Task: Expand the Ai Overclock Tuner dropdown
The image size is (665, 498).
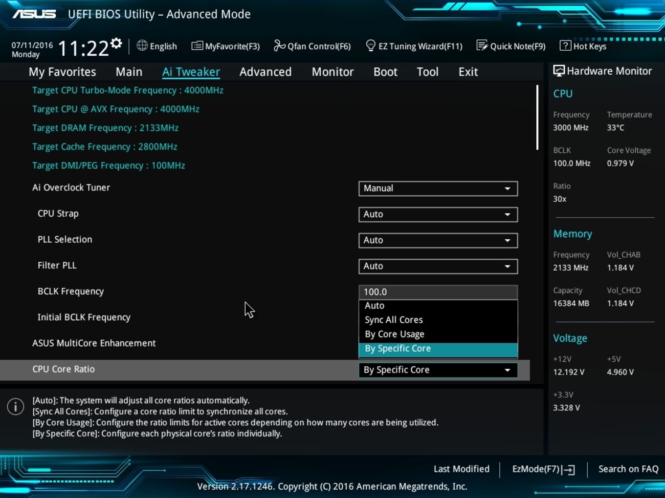Action: pos(438,188)
